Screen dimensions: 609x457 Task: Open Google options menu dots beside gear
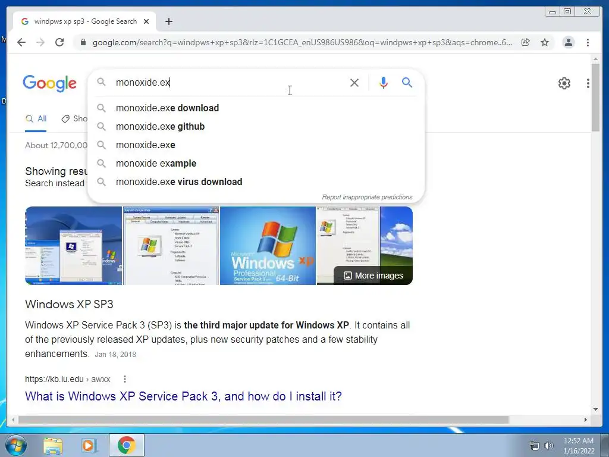click(x=588, y=83)
